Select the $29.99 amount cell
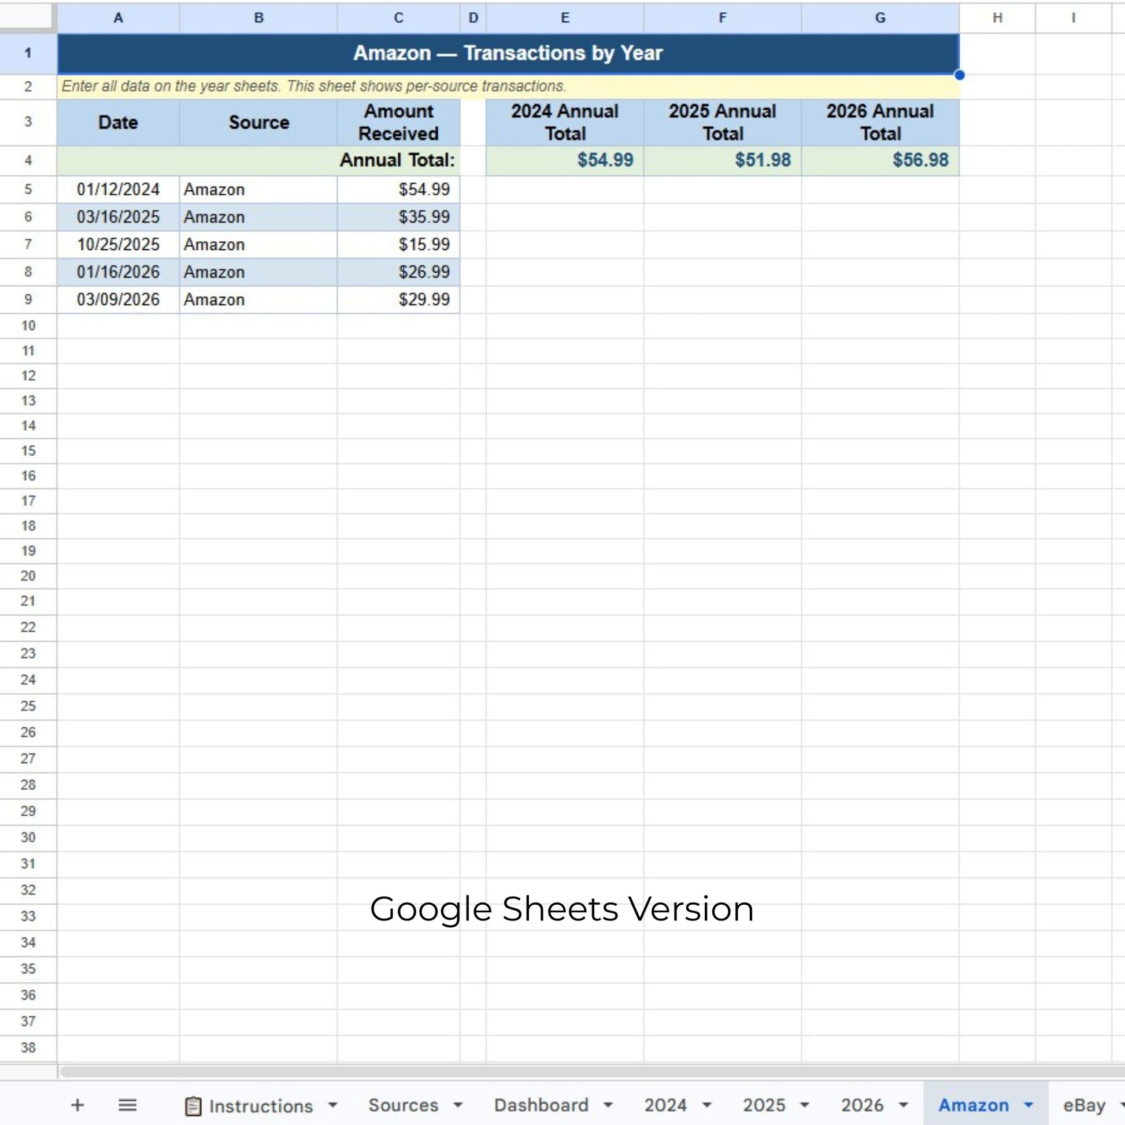This screenshot has height=1125, width=1125. coord(398,299)
